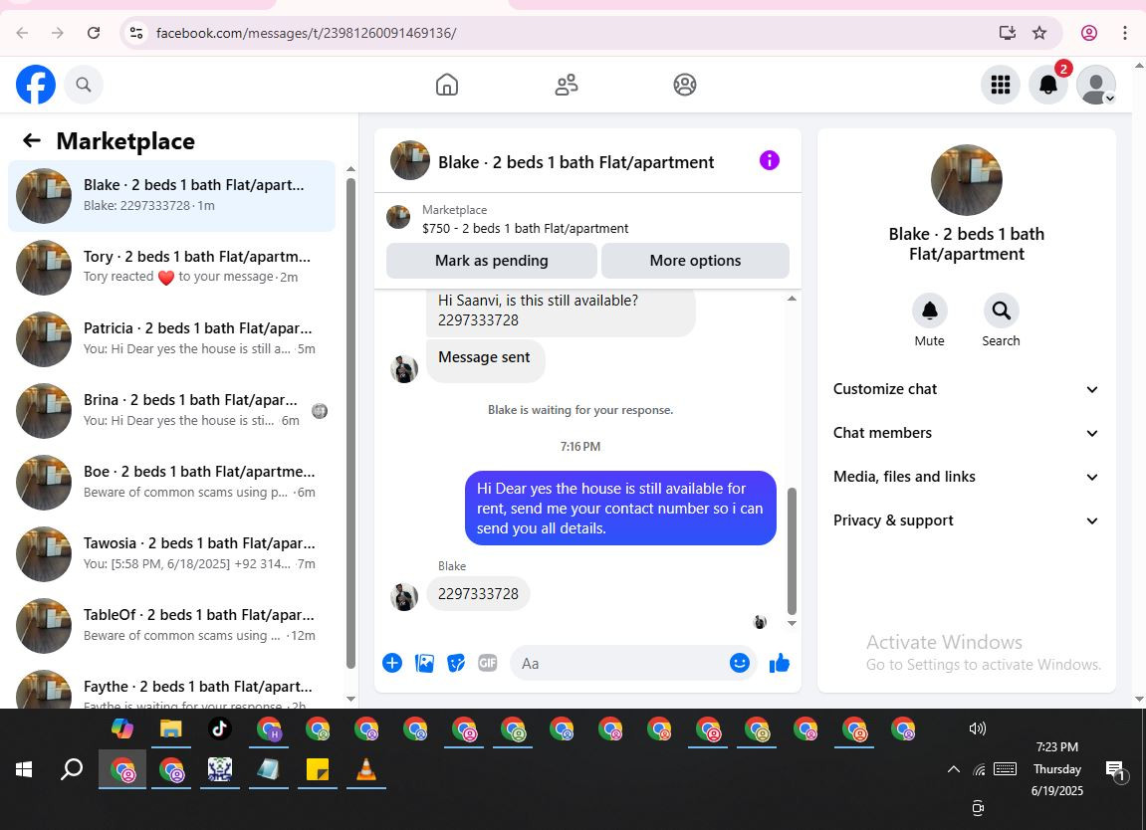Click the browser address bar URL
Image resolution: width=1146 pixels, height=830 pixels.
click(x=307, y=33)
